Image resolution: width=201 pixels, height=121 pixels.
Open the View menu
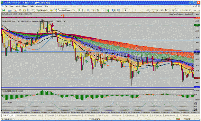click(11, 6)
